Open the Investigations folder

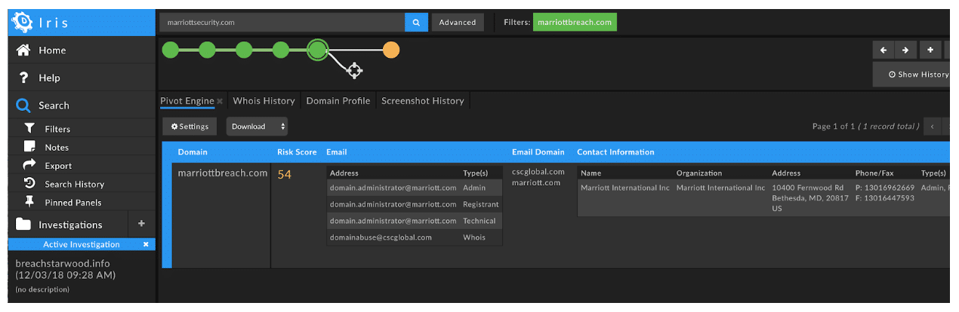point(70,225)
